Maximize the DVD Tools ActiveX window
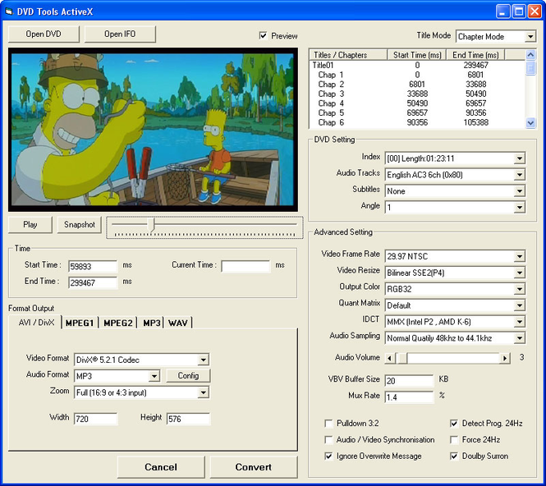This screenshot has height=486, width=546. [519, 11]
